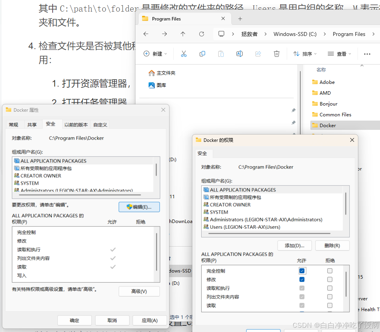Open the 查看 view dropdown
Image resolution: width=380 pixels, height=332 pixels.
click(x=339, y=54)
